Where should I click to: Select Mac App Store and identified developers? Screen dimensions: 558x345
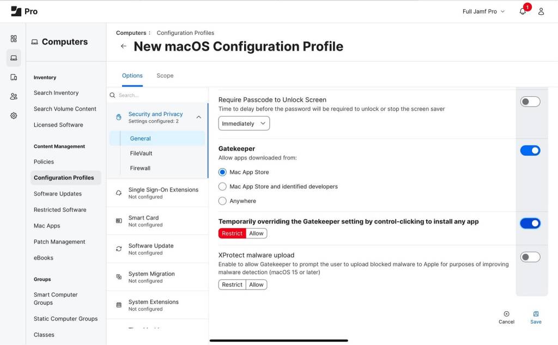(x=222, y=187)
